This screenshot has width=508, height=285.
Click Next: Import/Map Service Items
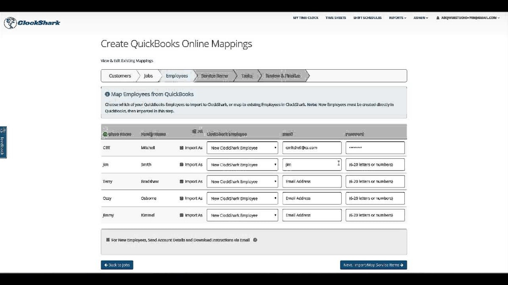pos(374,265)
